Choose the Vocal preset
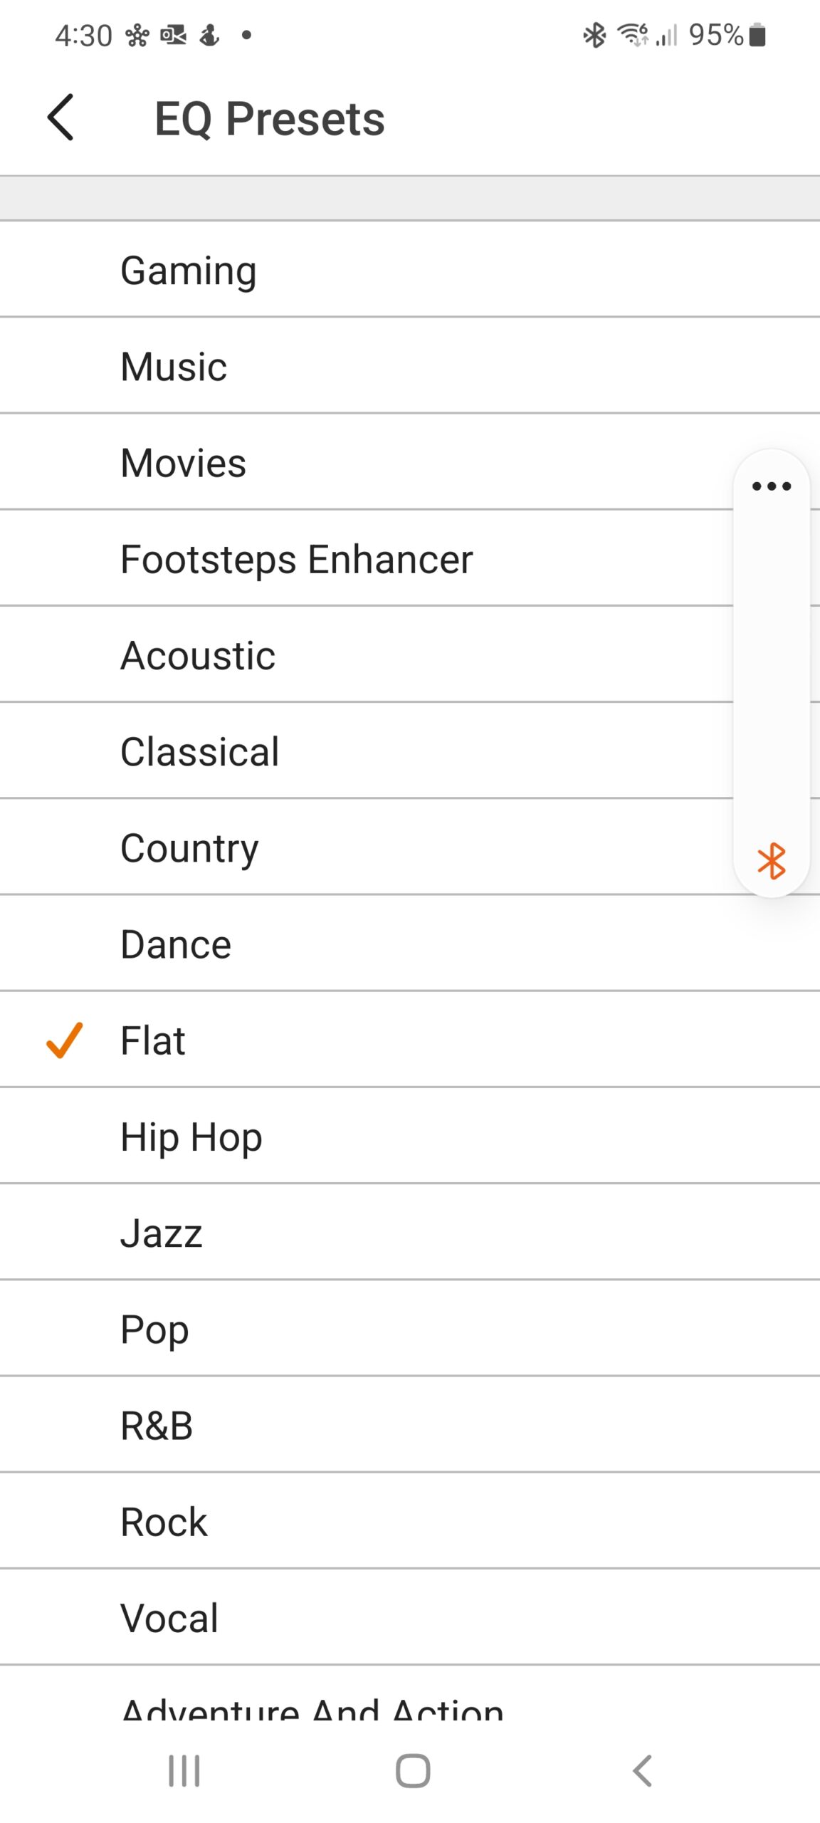The image size is (820, 1823). pos(169,1618)
